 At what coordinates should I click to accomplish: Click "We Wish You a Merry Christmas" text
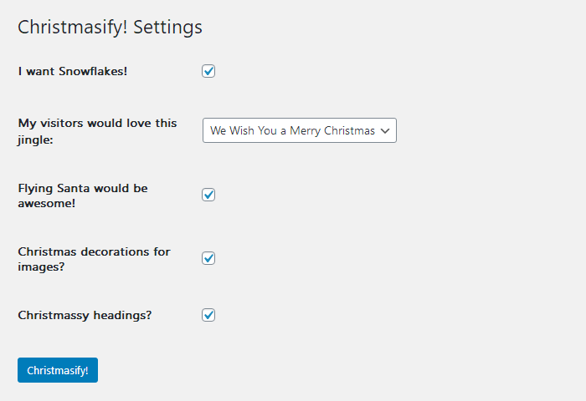[x=291, y=130]
